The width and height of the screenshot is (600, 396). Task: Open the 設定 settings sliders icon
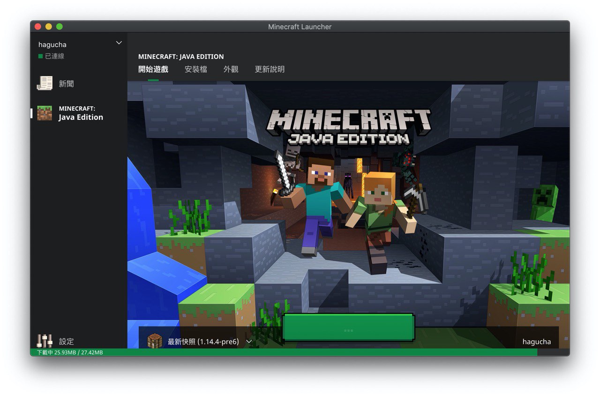[x=45, y=341]
